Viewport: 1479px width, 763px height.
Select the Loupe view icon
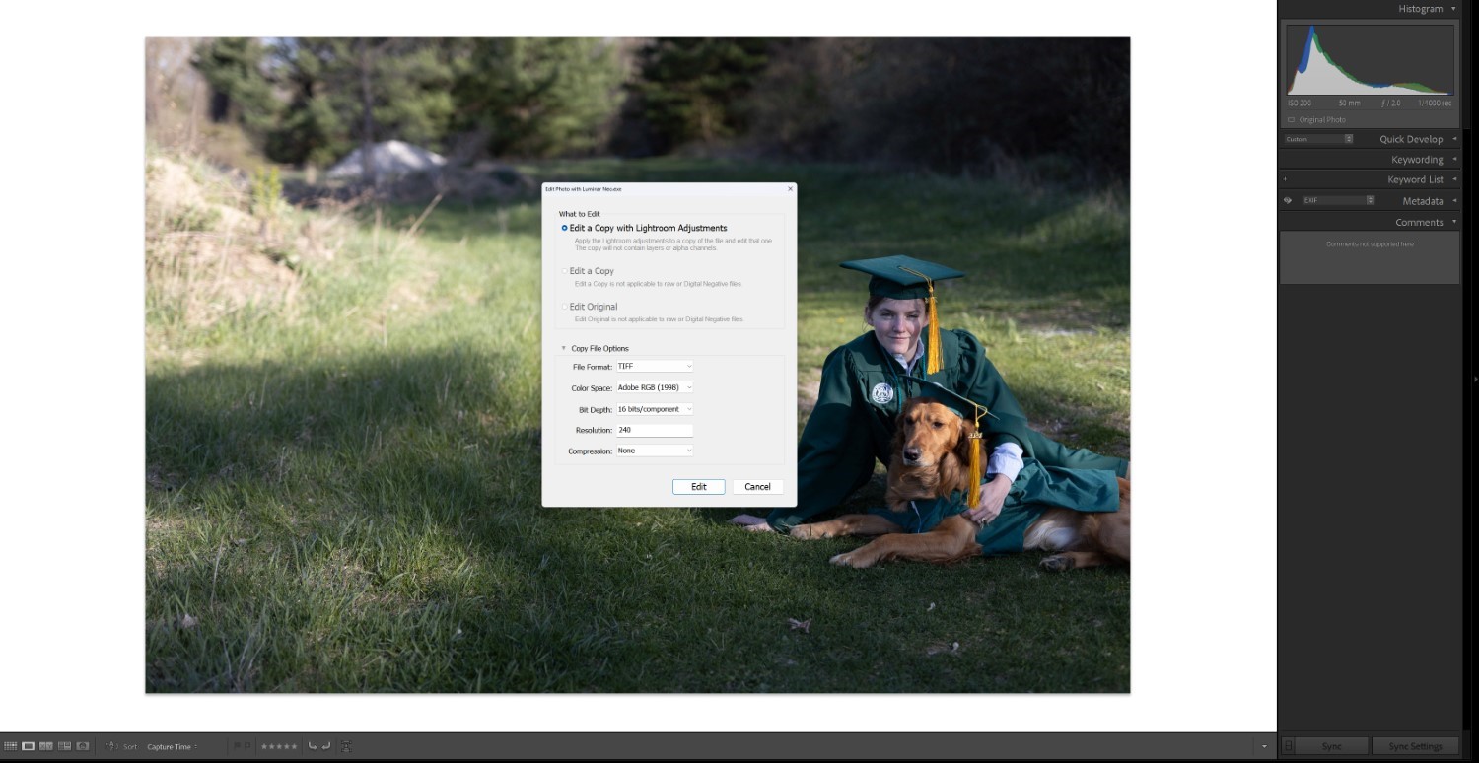pyautogui.click(x=28, y=746)
